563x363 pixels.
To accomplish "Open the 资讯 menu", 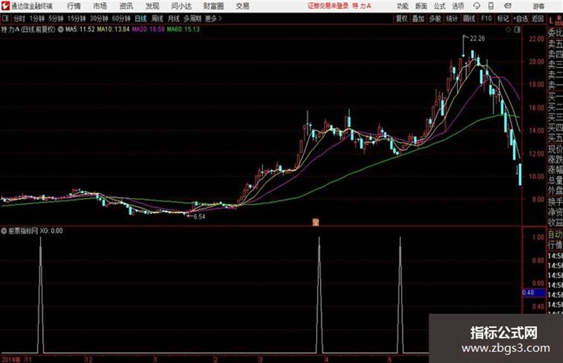I will tap(126, 6).
